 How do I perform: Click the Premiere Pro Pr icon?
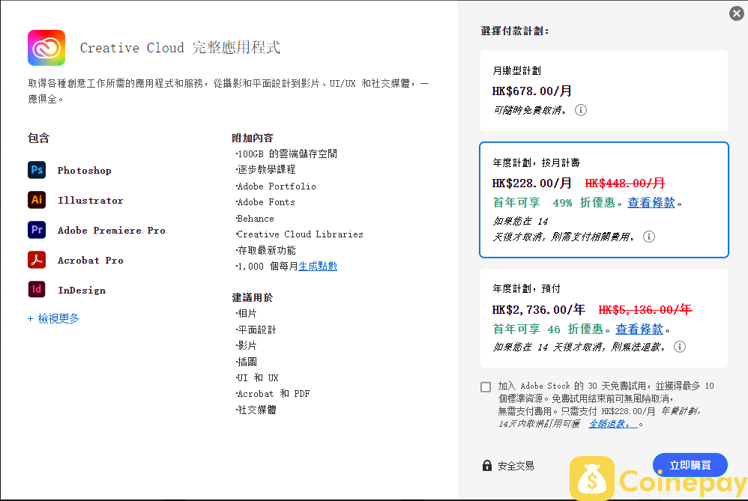click(37, 230)
